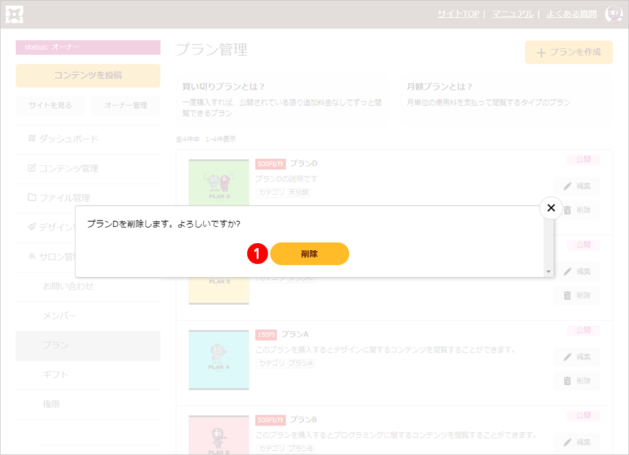This screenshot has height=455, width=629.
Task: Select ギフト in the sidebar submenu
Action: (x=55, y=375)
